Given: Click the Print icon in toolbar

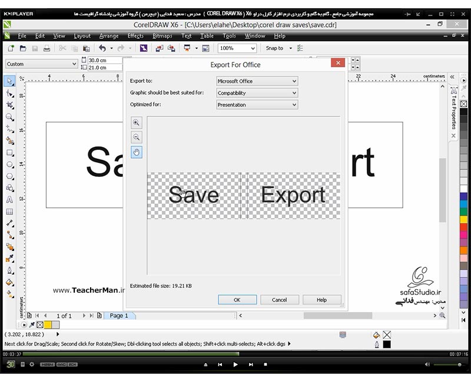Looking at the screenshot, I should (x=47, y=48).
